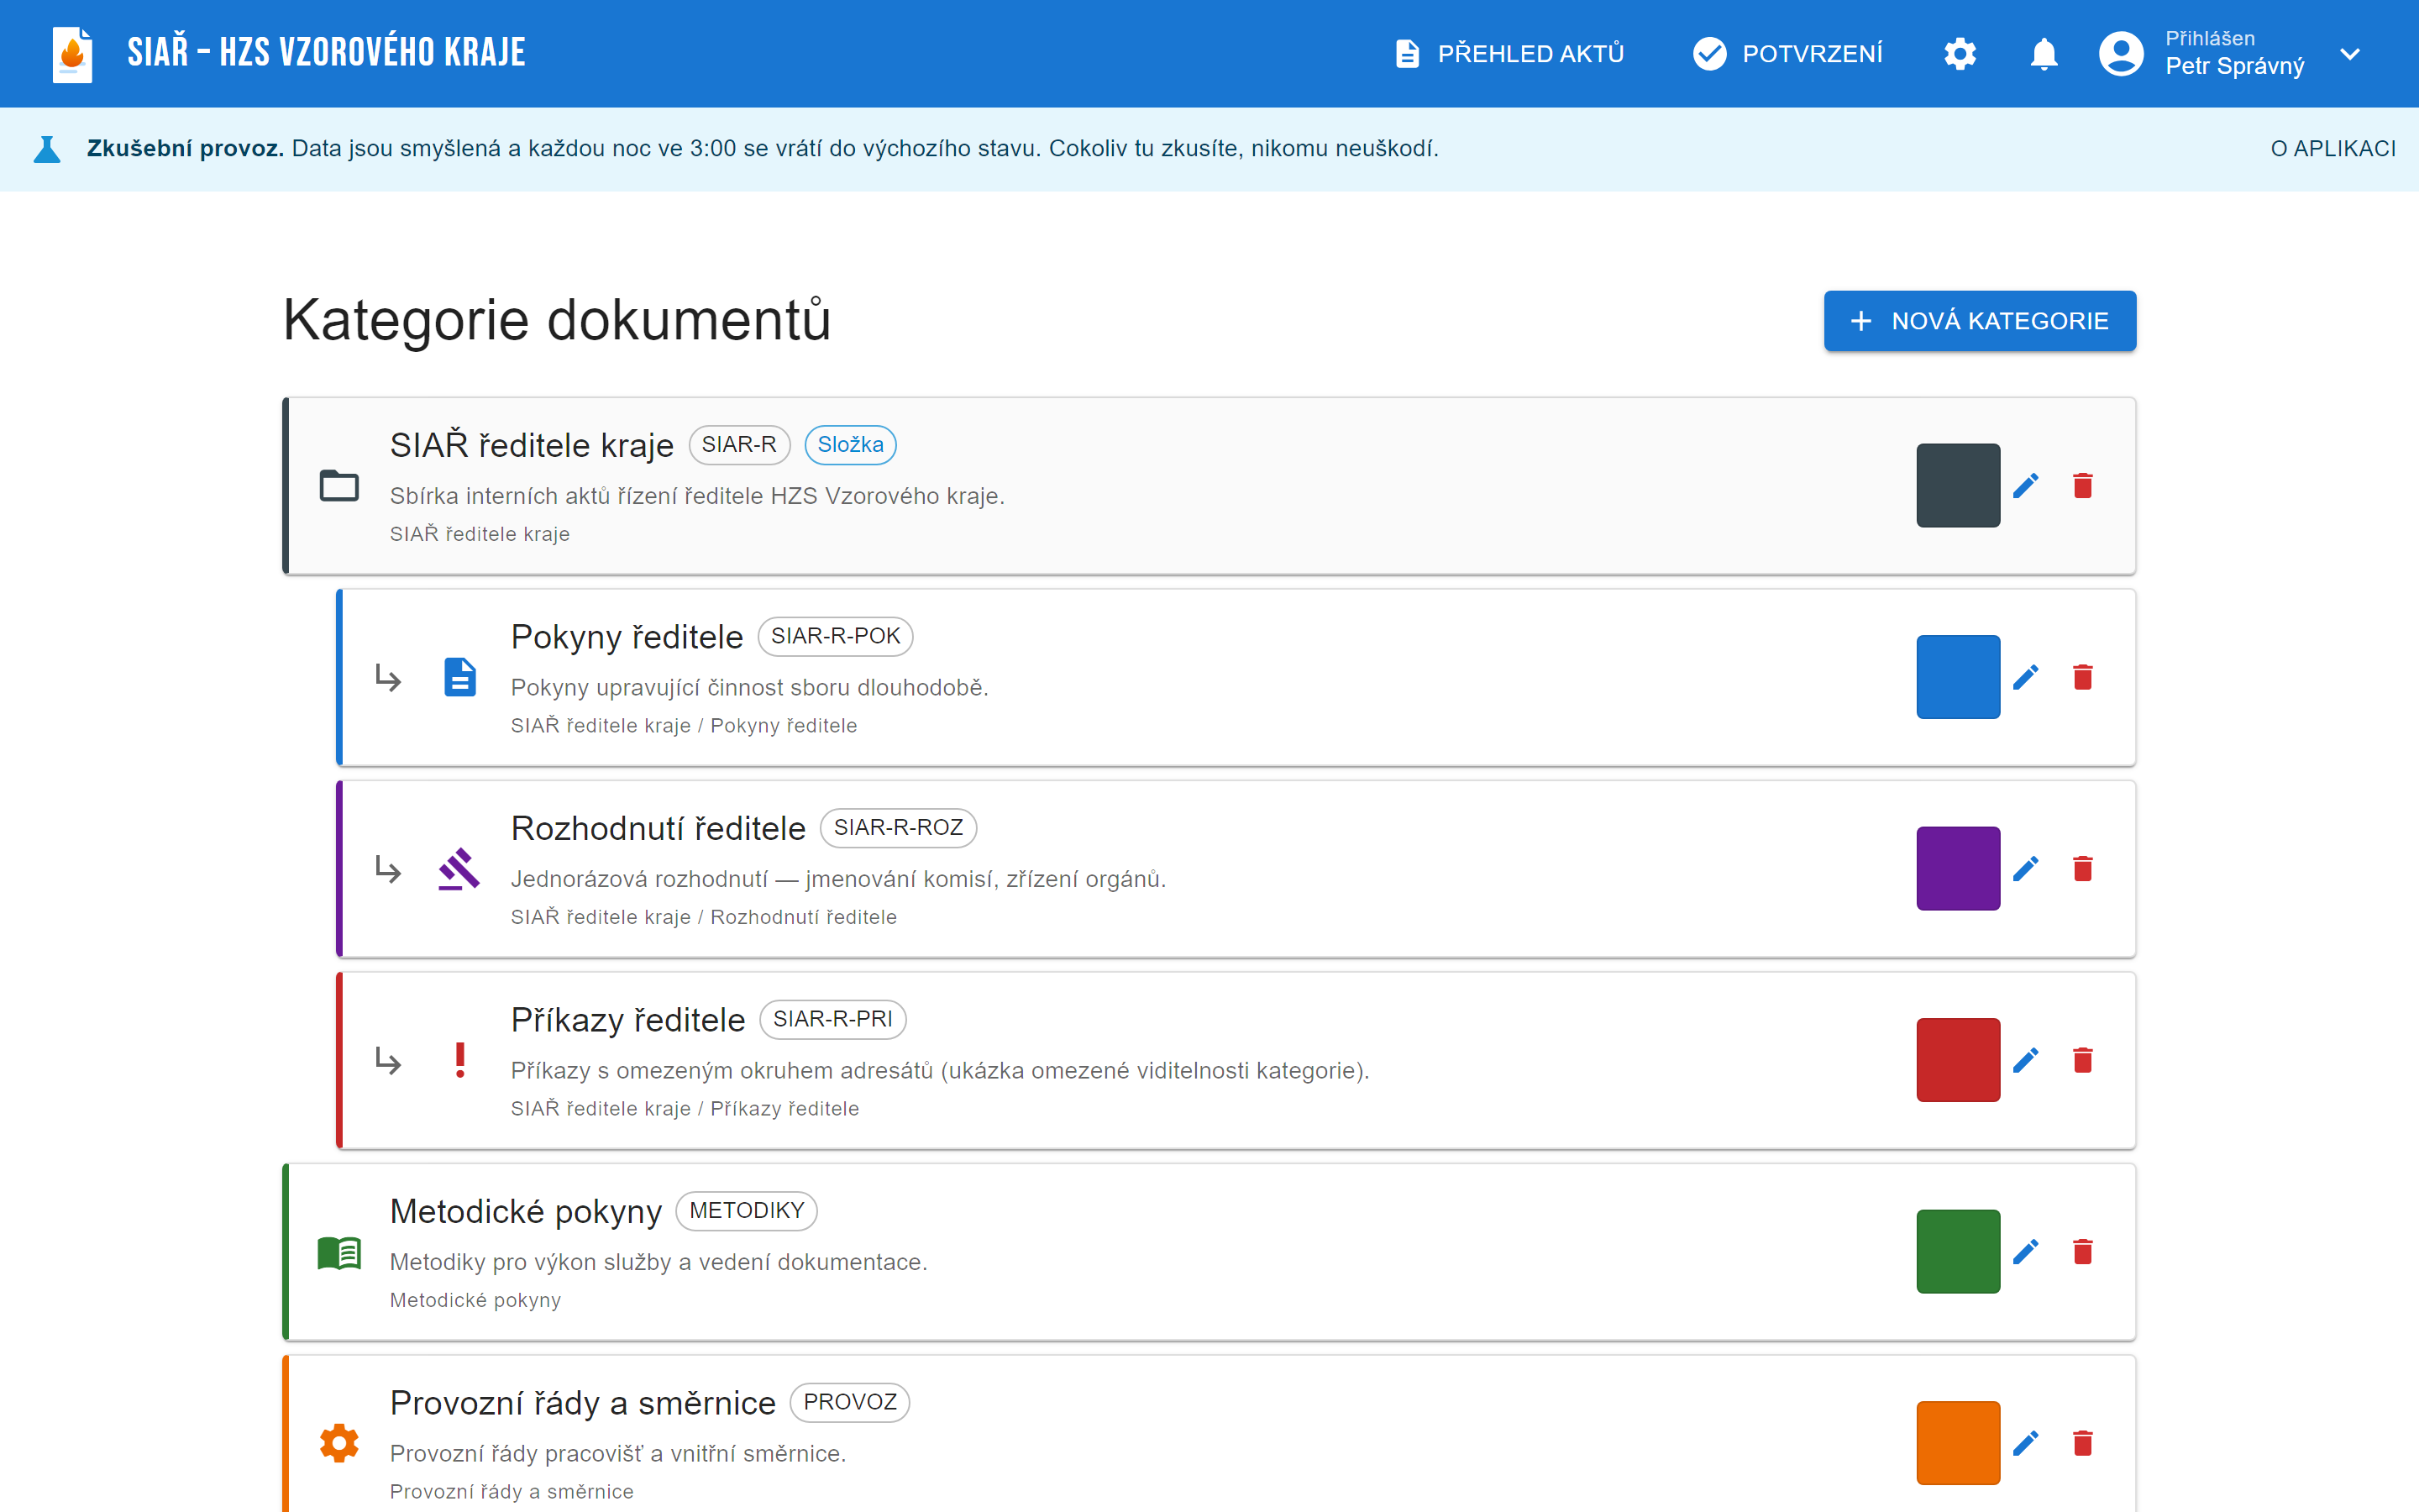The height and width of the screenshot is (1512, 2419).
Task: Select the Rozhodnutí ředitele title
Action: pyautogui.click(x=658, y=828)
